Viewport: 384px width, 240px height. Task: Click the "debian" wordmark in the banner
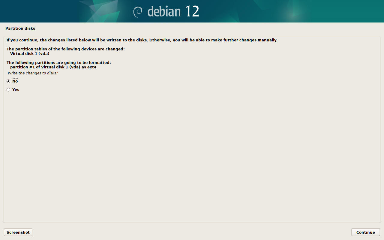[164, 11]
